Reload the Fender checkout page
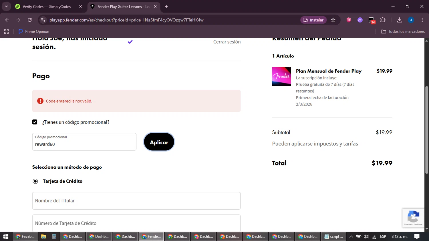 (x=30, y=20)
